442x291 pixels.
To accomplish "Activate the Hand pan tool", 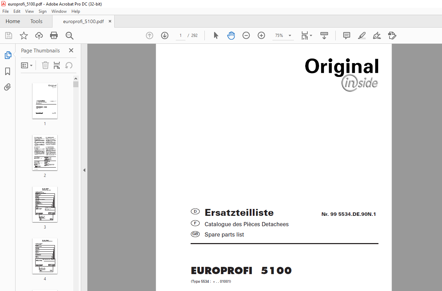I will 231,36.
